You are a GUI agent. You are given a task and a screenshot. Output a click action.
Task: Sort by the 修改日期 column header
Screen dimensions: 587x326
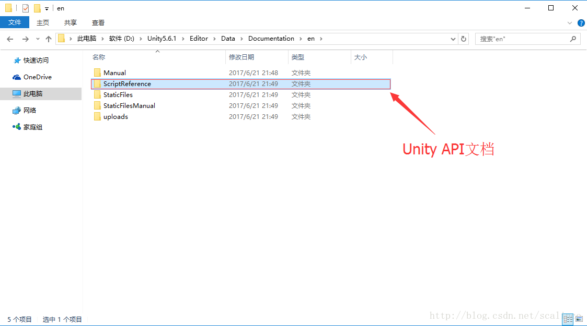pos(241,57)
